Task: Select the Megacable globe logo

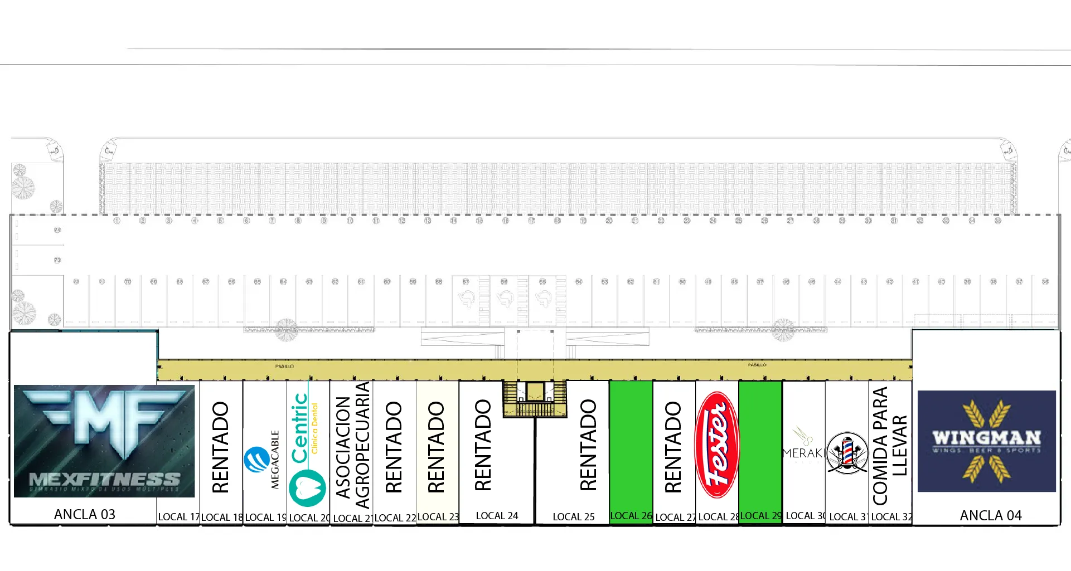Action: (256, 460)
